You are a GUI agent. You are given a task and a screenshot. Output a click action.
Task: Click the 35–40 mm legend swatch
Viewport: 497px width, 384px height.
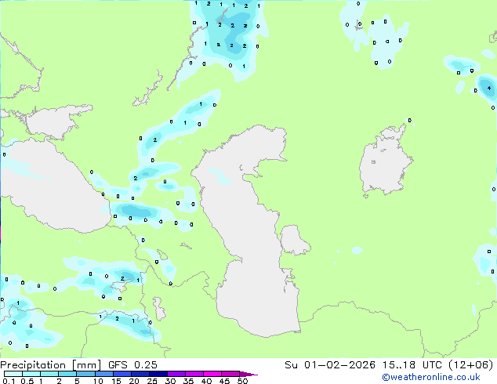pyautogui.click(x=194, y=374)
